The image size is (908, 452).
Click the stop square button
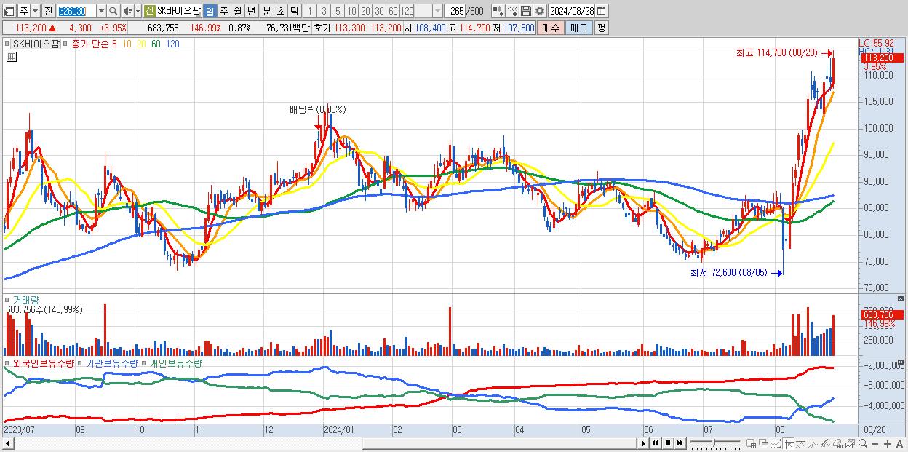point(668,443)
